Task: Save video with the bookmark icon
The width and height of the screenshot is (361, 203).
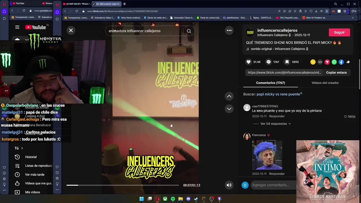Action: click(x=287, y=62)
